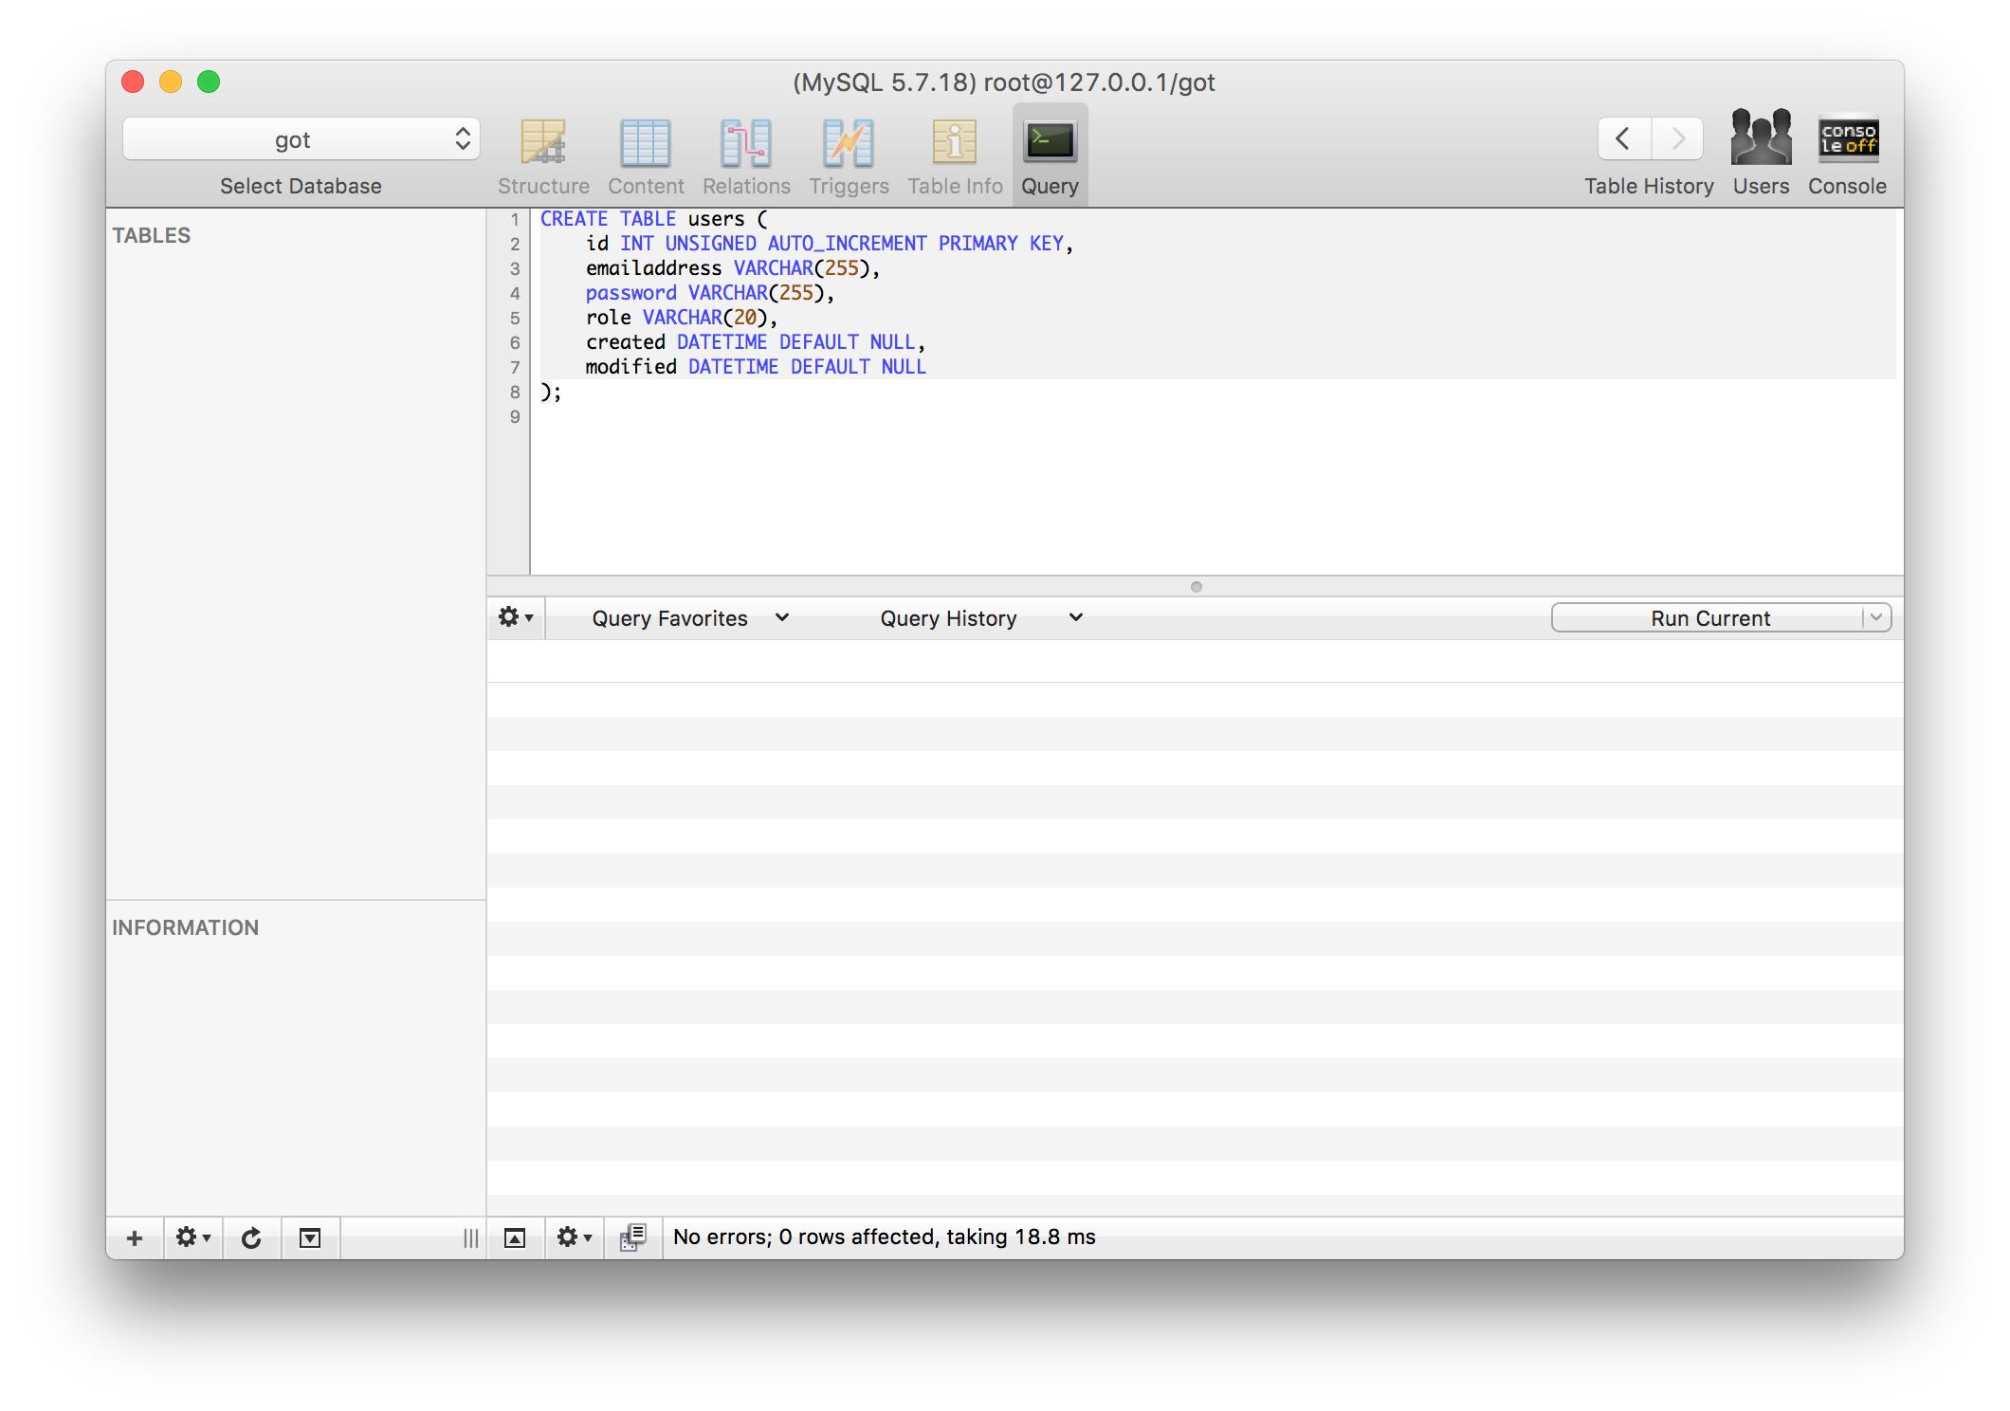Switch to the Structure tab
2010x1411 pixels.
click(542, 153)
